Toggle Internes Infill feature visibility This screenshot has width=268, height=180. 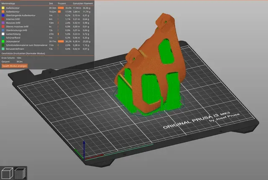pos(13,19)
